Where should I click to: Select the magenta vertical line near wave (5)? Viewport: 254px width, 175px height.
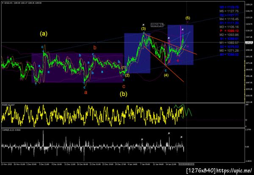pyautogui.click(x=181, y=36)
